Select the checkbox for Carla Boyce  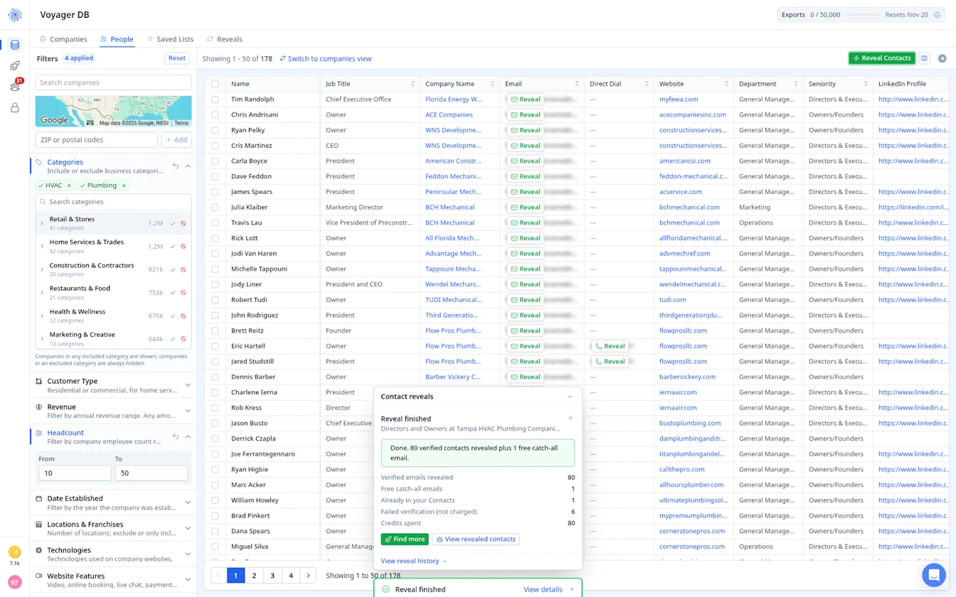click(215, 161)
